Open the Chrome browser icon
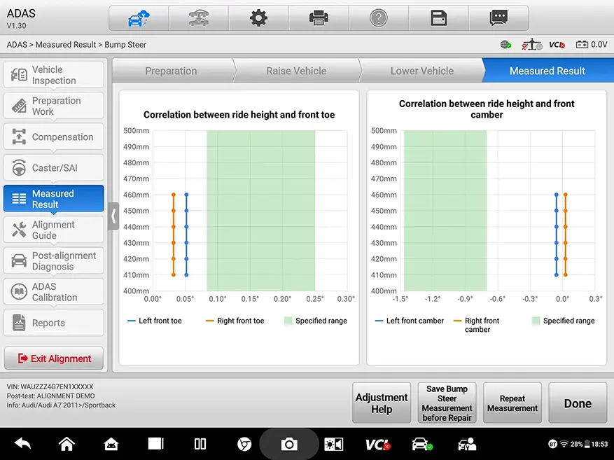This screenshot has height=460, width=614. [244, 444]
